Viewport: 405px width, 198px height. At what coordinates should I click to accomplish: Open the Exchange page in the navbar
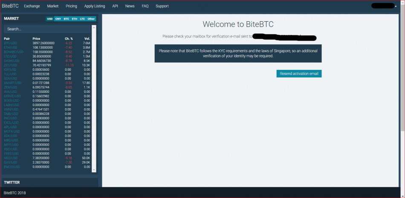pyautogui.click(x=32, y=6)
